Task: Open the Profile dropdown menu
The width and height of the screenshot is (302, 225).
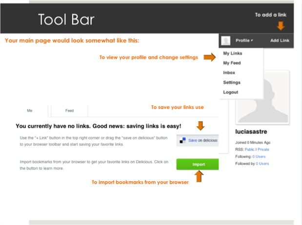Action: [244, 40]
